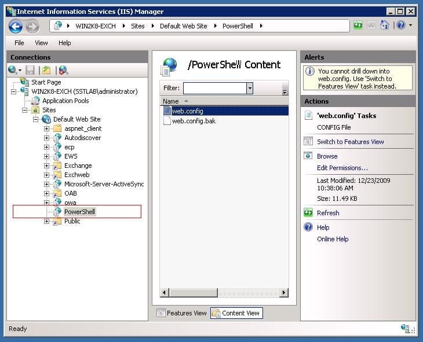The height and width of the screenshot is (342, 423).
Task: Click the greyed Forward arrow button
Action: pos(32,27)
